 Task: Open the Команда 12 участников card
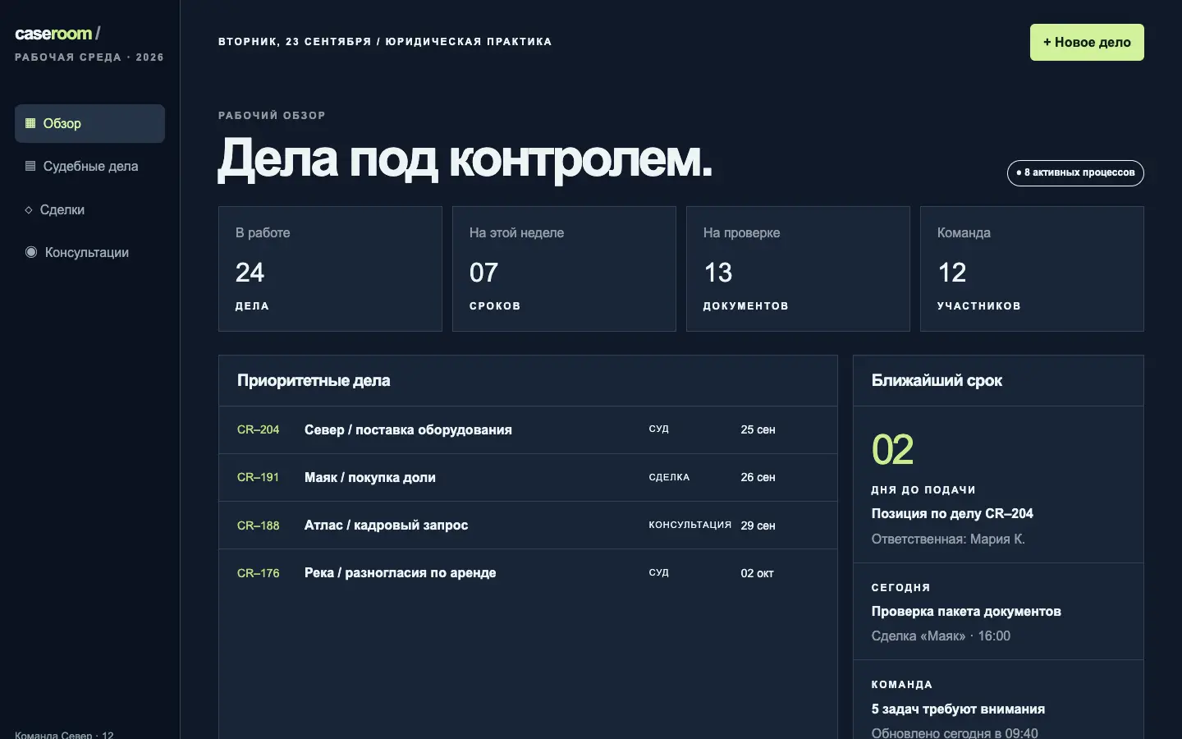click(1032, 269)
